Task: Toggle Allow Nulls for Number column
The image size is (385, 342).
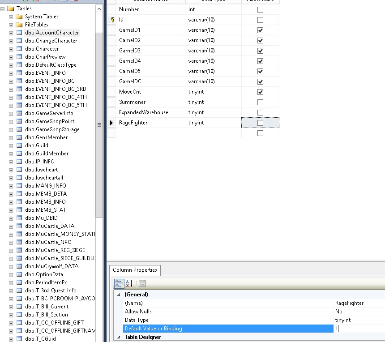Action: point(260,9)
